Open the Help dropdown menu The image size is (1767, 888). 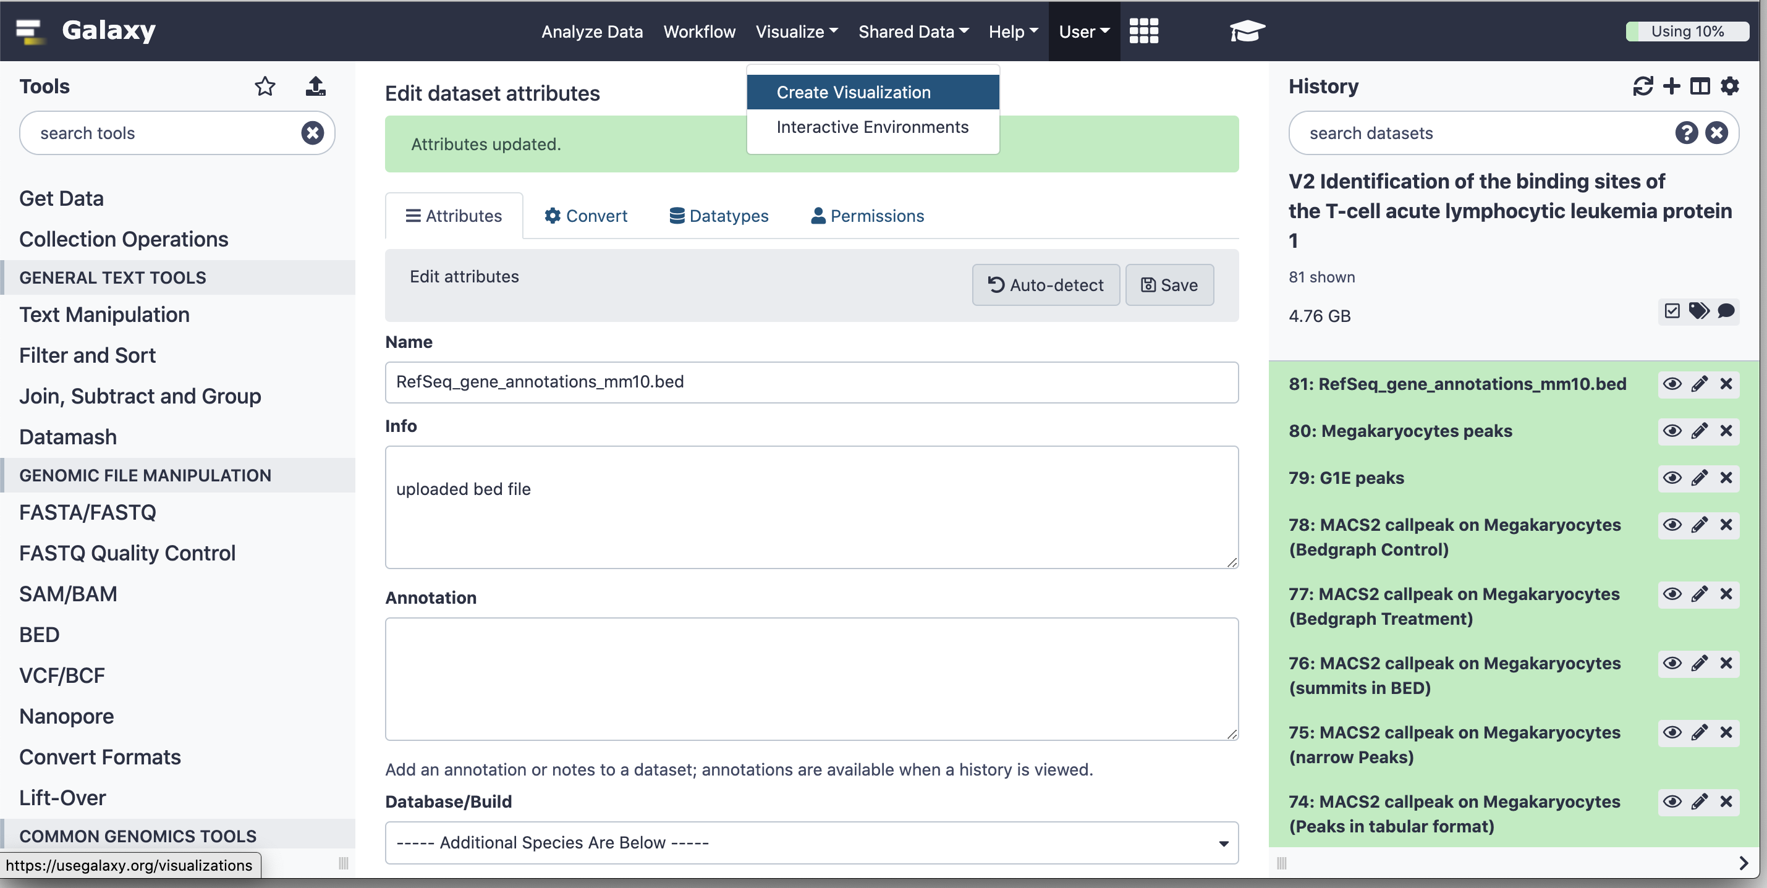coord(1012,32)
